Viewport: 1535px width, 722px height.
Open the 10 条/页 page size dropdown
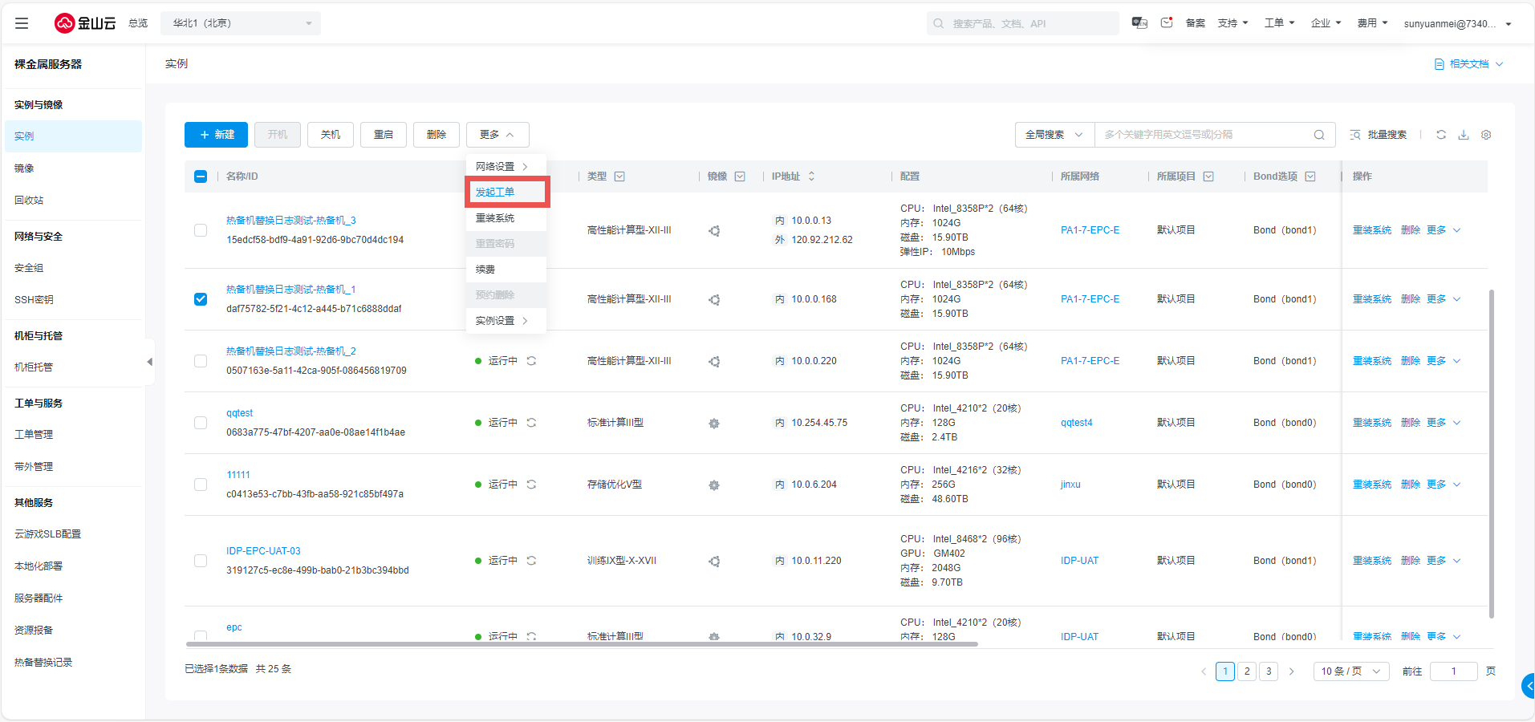click(x=1350, y=671)
